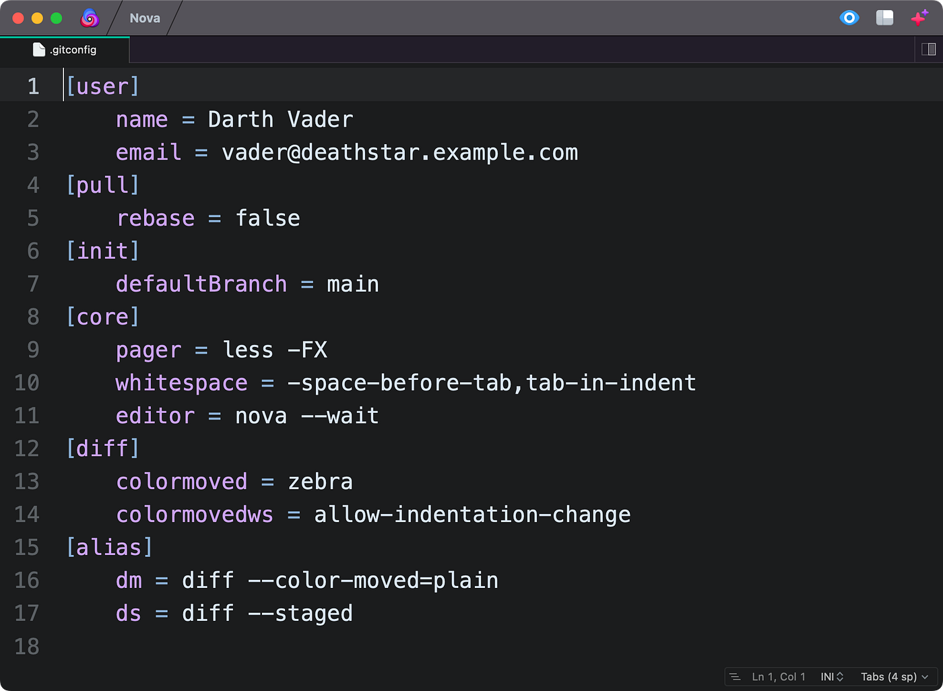This screenshot has height=691, width=943.
Task: Click the whitespace key on line 10
Action: point(182,383)
